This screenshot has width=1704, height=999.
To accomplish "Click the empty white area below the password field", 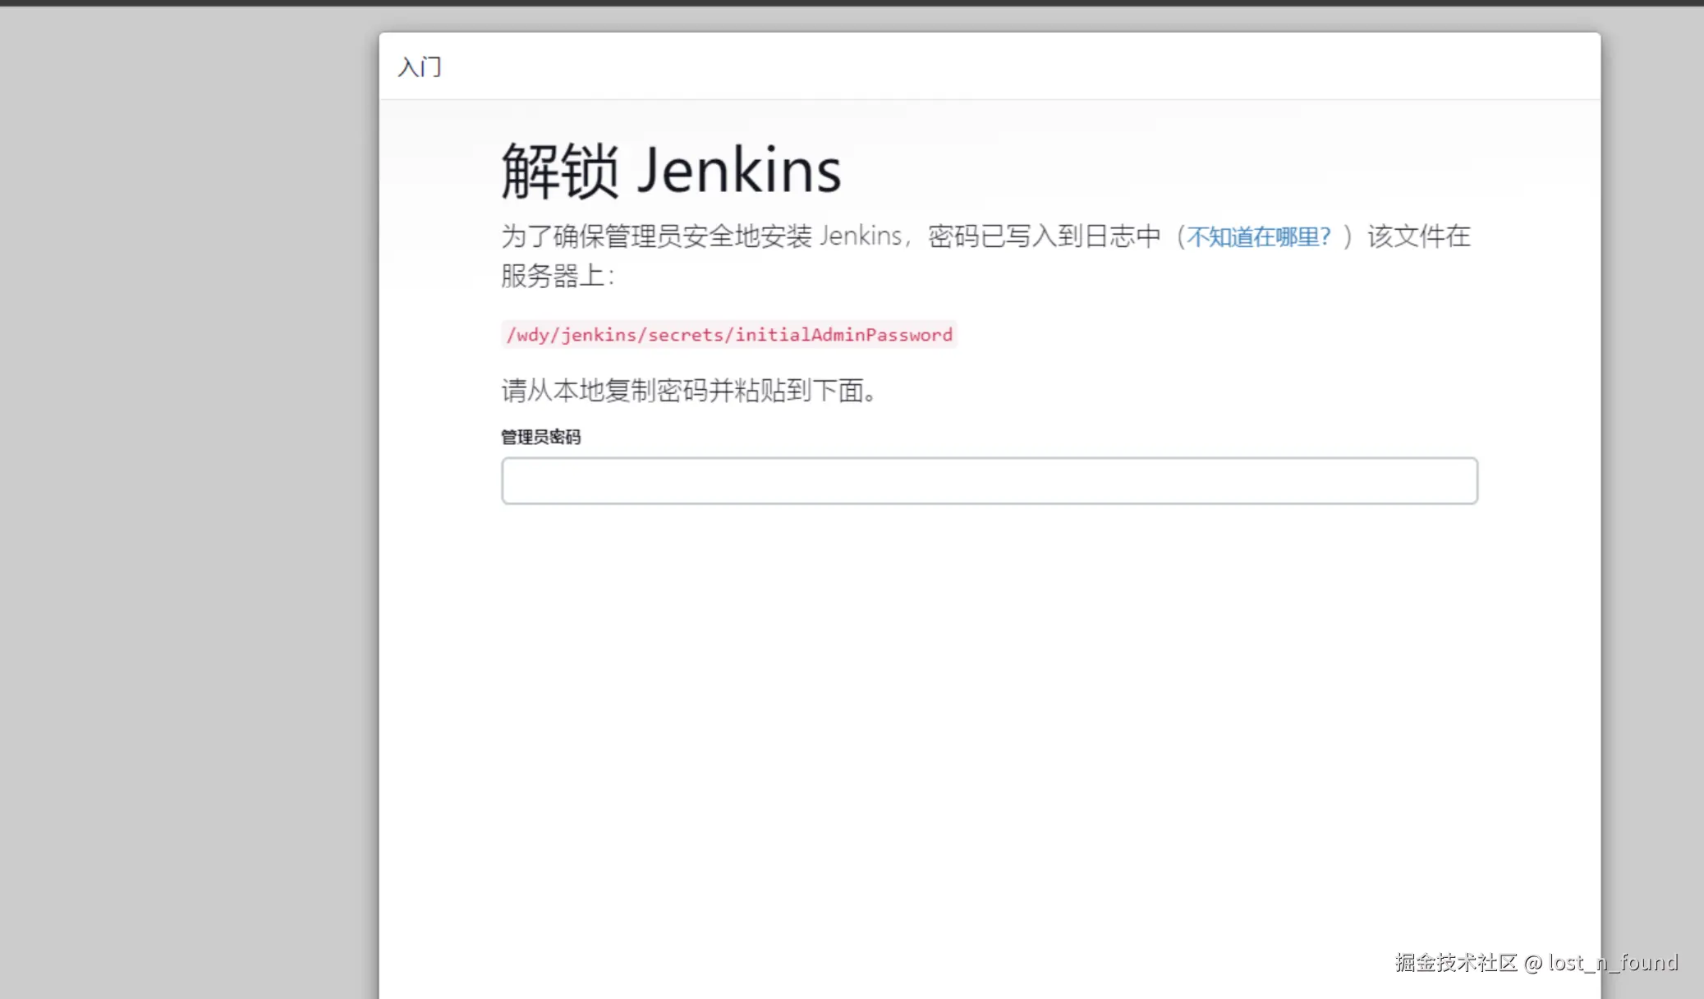I will [989, 698].
